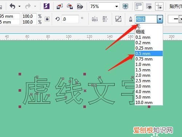Image resolution: width=182 pixels, height=137 pixels.
Task: Choose 5.0 mm outline width
Action: [x=149, y=97]
